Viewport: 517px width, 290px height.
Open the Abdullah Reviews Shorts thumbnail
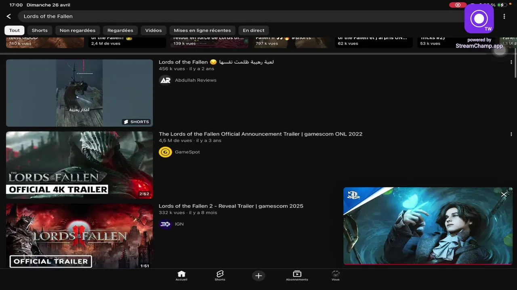click(80, 93)
